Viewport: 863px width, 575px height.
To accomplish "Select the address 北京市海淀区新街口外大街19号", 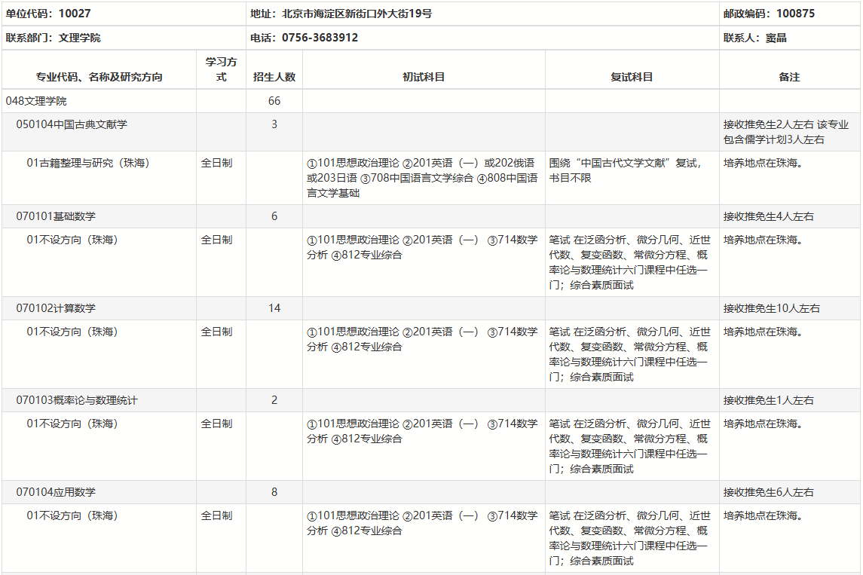I will (x=341, y=14).
